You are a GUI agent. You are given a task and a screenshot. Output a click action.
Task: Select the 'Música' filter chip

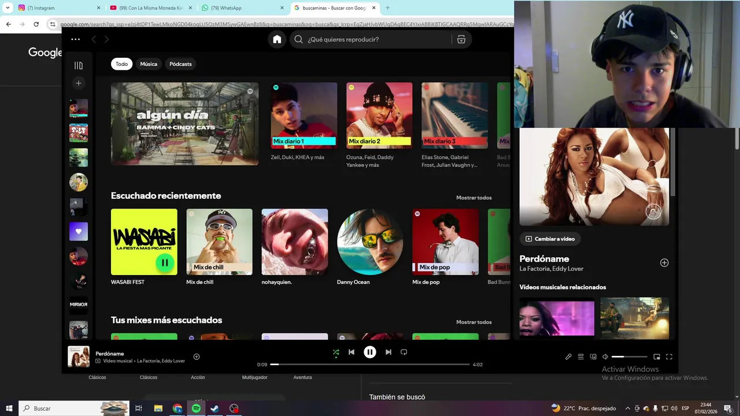pyautogui.click(x=149, y=64)
